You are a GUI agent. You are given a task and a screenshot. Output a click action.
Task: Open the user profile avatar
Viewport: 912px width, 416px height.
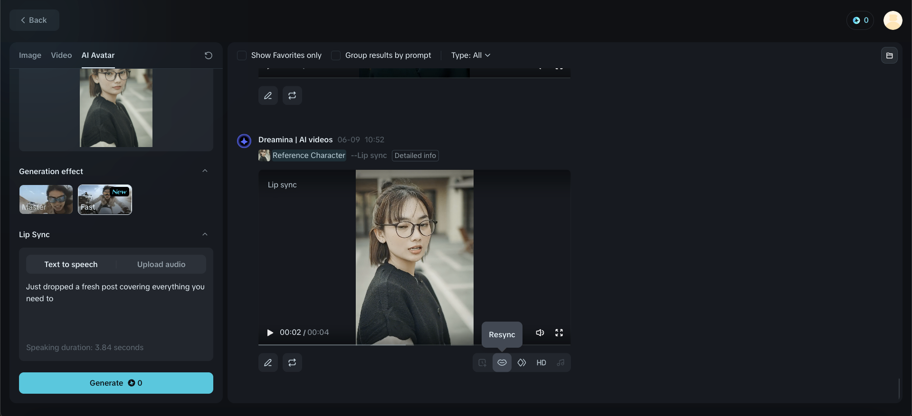(x=893, y=20)
